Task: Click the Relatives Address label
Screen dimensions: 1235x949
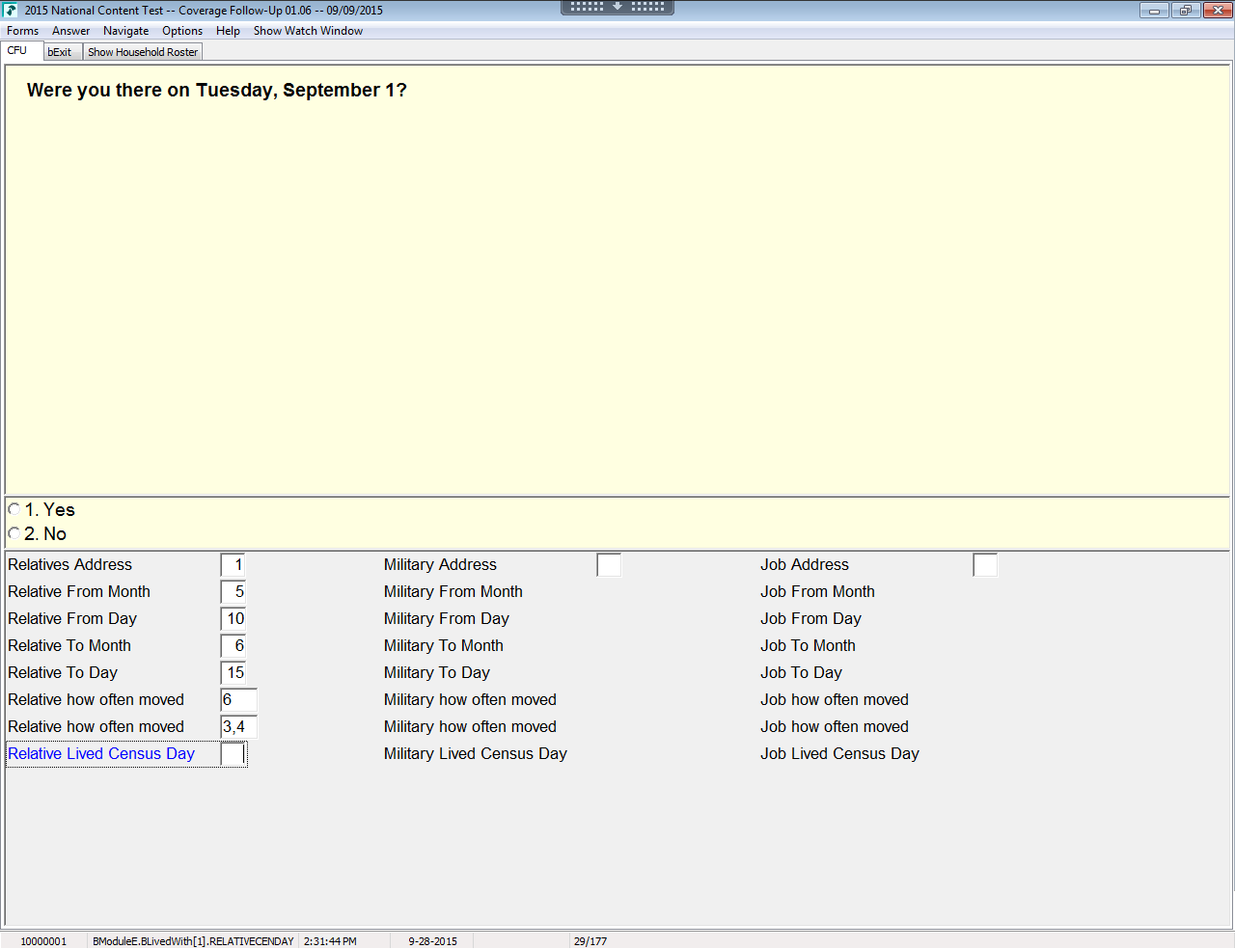Action: click(x=69, y=565)
